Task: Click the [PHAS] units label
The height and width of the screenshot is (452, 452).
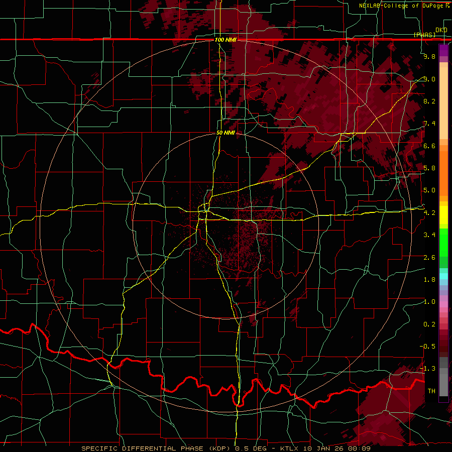Action: (424, 35)
